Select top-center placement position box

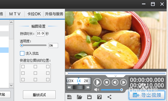click(x=35, y=67)
